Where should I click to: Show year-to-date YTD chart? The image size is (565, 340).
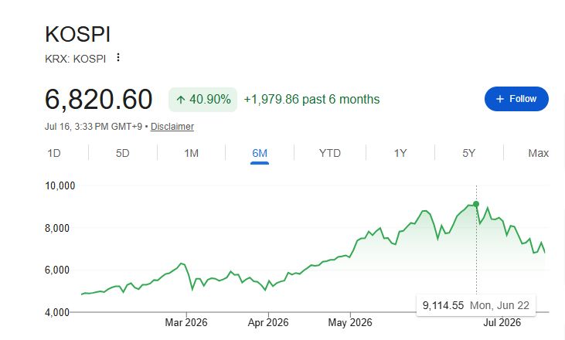pos(330,154)
